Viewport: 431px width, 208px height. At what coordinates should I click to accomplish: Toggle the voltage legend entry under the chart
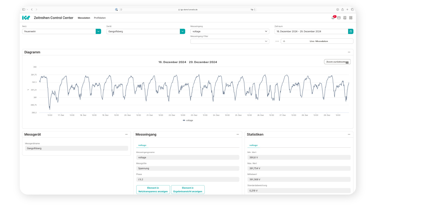pos(188,120)
